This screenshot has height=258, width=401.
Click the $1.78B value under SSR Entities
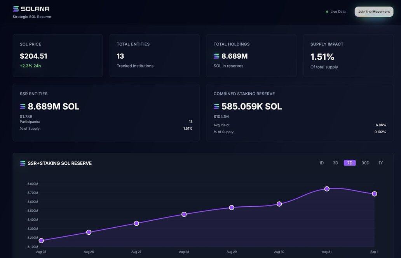(26, 117)
